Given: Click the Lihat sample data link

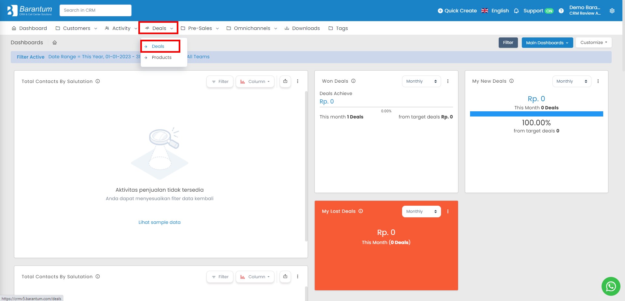Looking at the screenshot, I should pyautogui.click(x=160, y=222).
